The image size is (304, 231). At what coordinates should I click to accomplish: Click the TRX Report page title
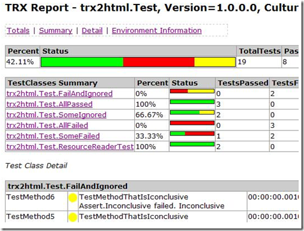(x=152, y=8)
